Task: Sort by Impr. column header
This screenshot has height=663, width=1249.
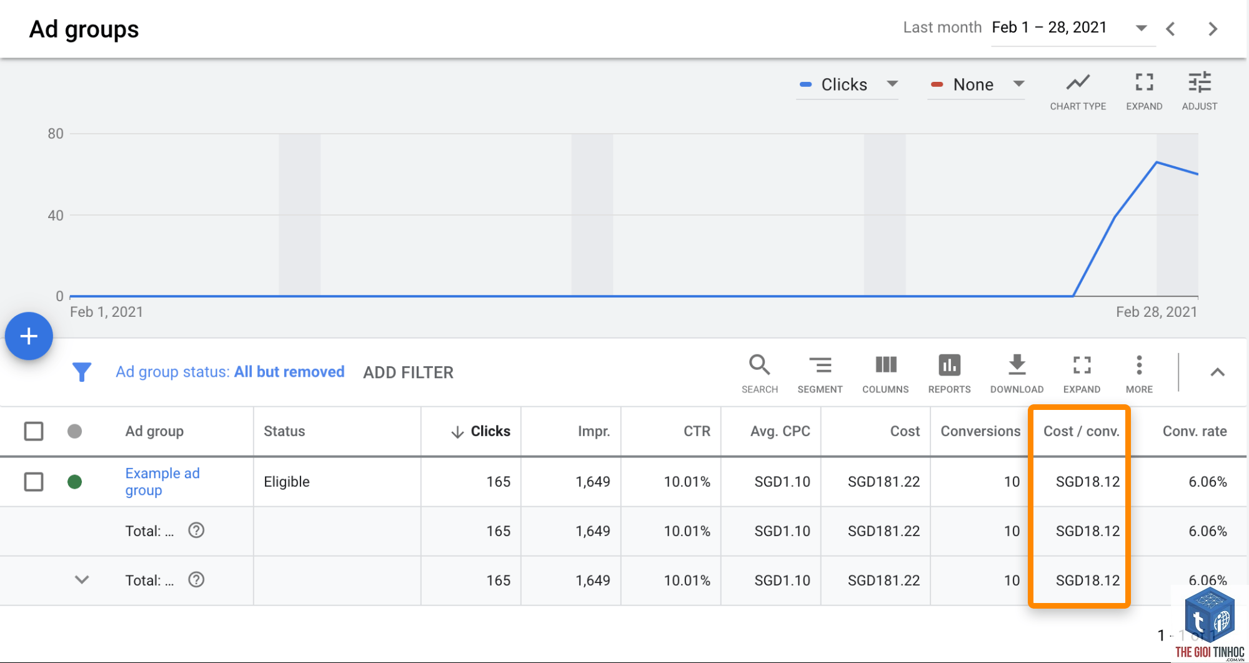Action: [x=594, y=431]
